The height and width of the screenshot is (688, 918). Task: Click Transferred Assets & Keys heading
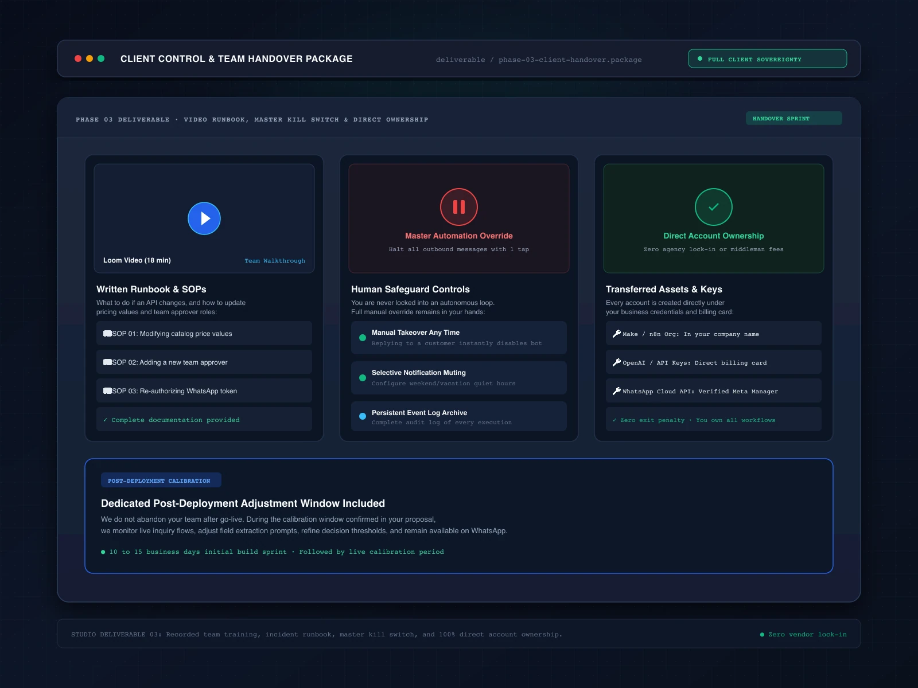click(x=664, y=290)
